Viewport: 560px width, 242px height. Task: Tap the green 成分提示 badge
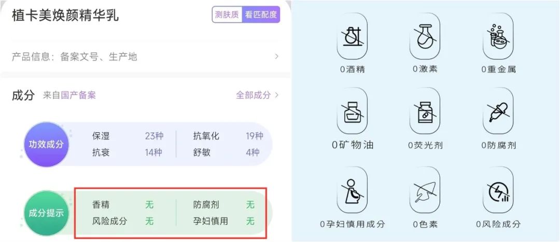[x=46, y=213]
